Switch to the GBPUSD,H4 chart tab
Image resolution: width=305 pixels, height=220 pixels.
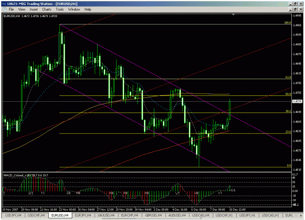point(153,215)
